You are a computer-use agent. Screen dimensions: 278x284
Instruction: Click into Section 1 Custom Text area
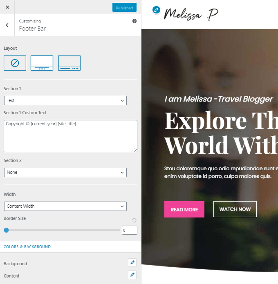pos(70,136)
